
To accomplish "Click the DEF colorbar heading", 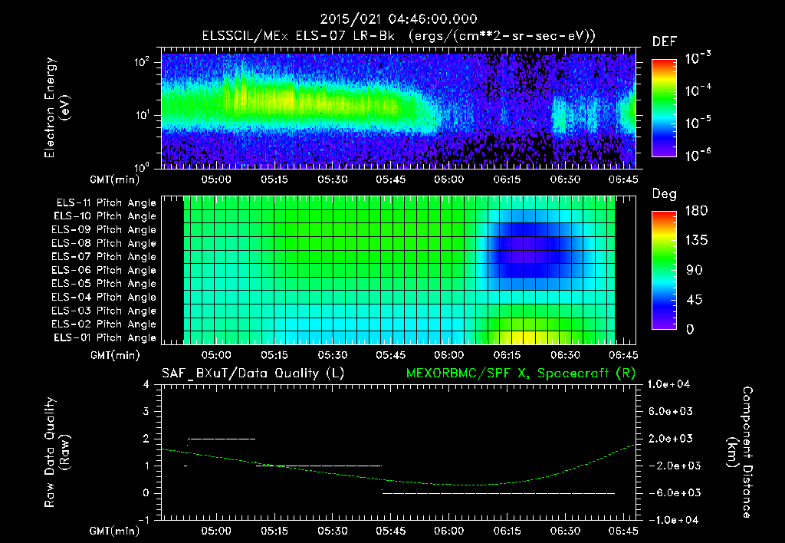I will (665, 42).
